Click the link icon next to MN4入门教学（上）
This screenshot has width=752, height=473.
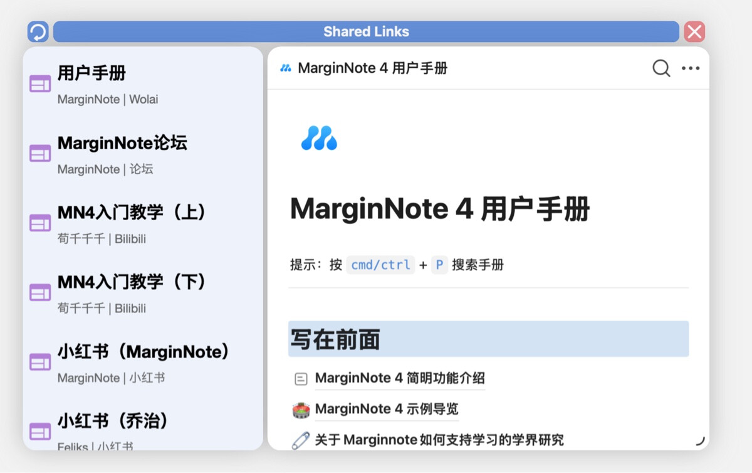[40, 223]
